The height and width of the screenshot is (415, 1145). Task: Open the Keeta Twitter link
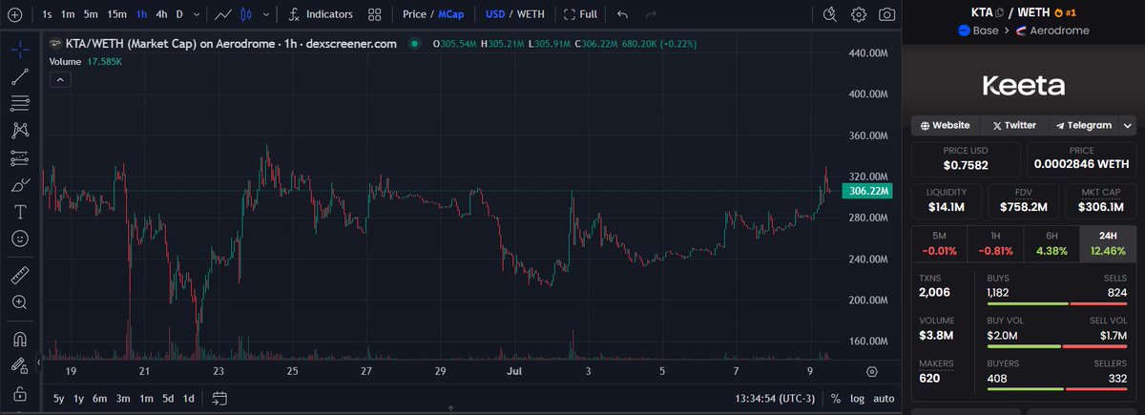[1014, 125]
